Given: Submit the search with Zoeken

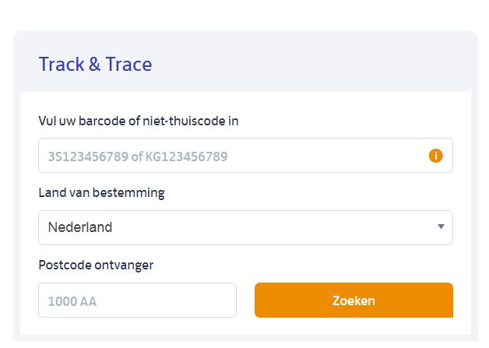Looking at the screenshot, I should pyautogui.click(x=354, y=301).
